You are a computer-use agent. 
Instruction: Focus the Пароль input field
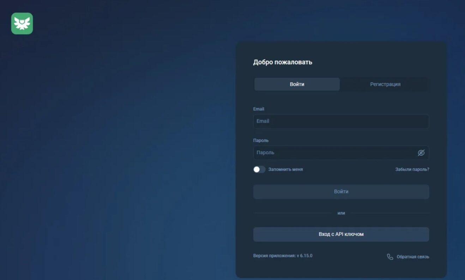[x=333, y=153]
